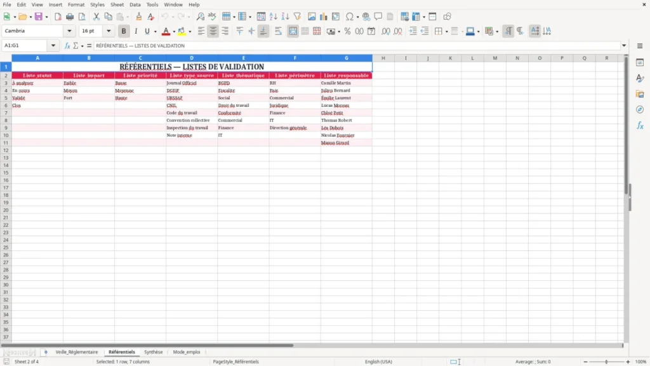The width and height of the screenshot is (650, 366).
Task: Open the Select Function sigma dropdown
Action: 82,46
